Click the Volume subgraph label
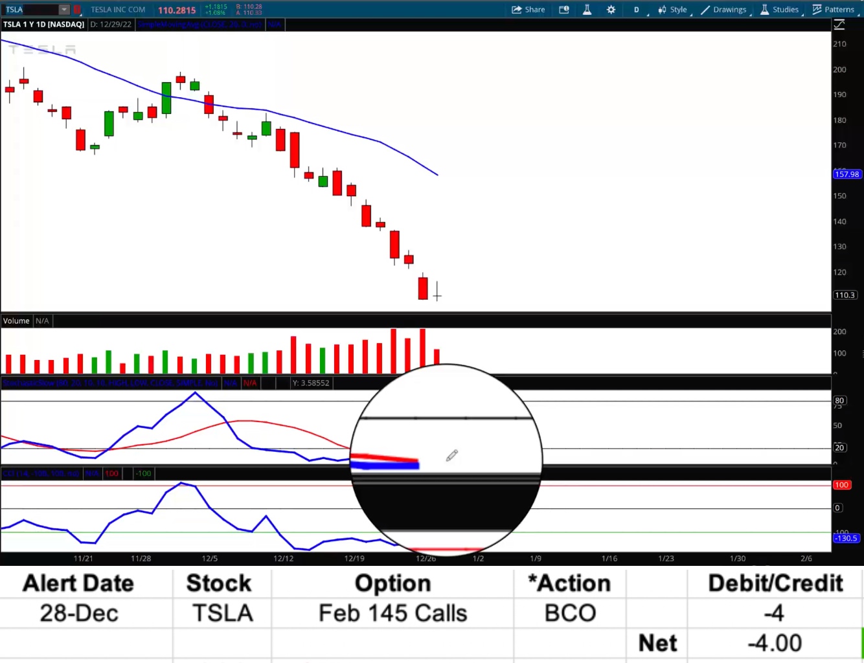The width and height of the screenshot is (864, 663). [x=16, y=321]
